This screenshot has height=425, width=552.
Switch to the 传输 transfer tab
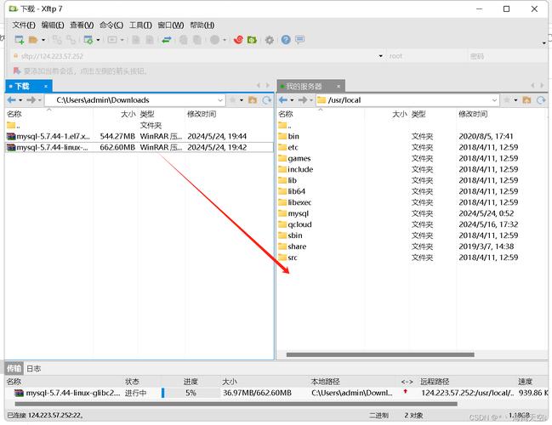coord(14,368)
